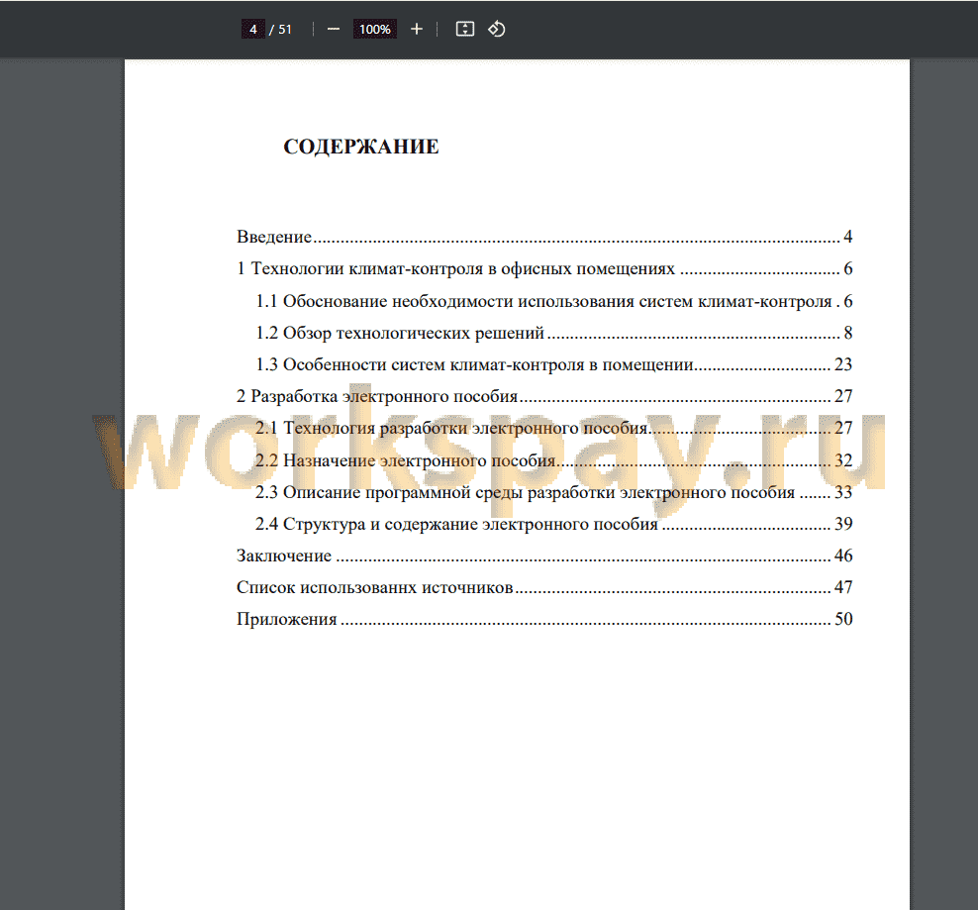
Task: Select the 100% zoom level field
Action: tap(375, 30)
